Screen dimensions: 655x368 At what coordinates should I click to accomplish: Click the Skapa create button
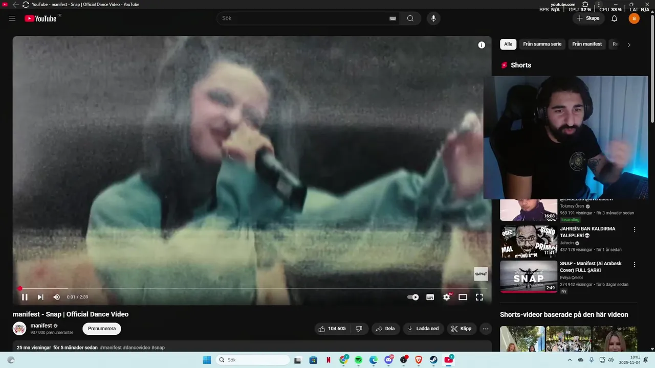click(588, 18)
